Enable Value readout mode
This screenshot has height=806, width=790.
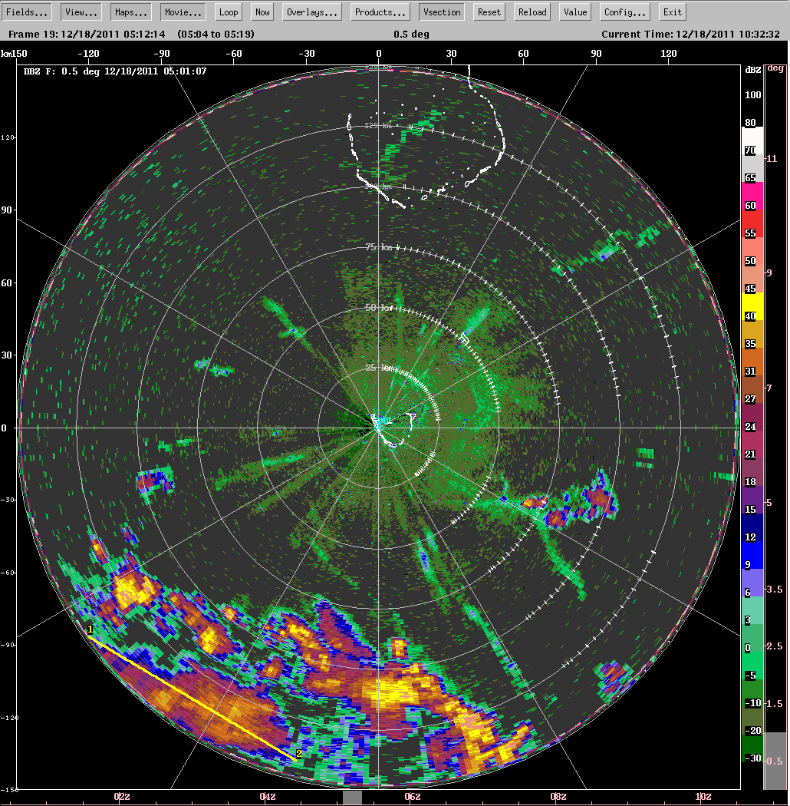click(574, 12)
